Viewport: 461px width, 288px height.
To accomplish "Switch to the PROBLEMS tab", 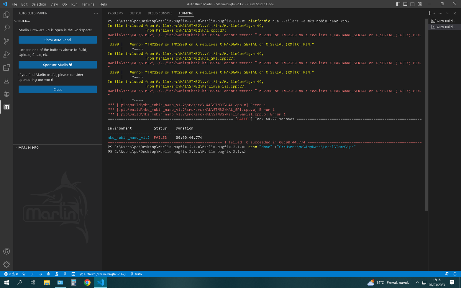I will click(115, 13).
